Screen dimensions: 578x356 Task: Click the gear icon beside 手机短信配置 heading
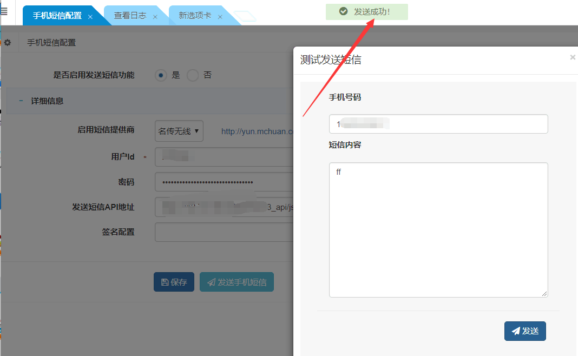pos(8,43)
